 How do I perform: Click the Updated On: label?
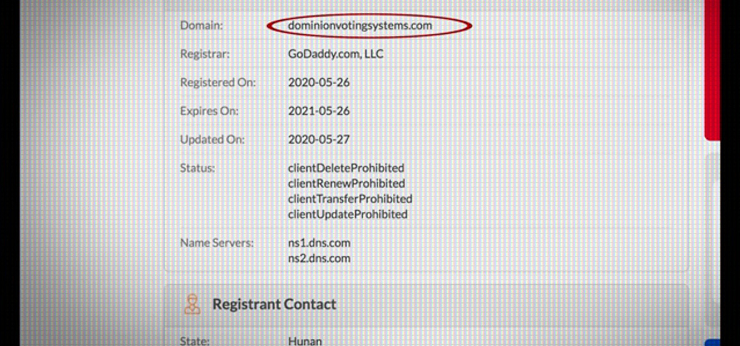pos(212,140)
